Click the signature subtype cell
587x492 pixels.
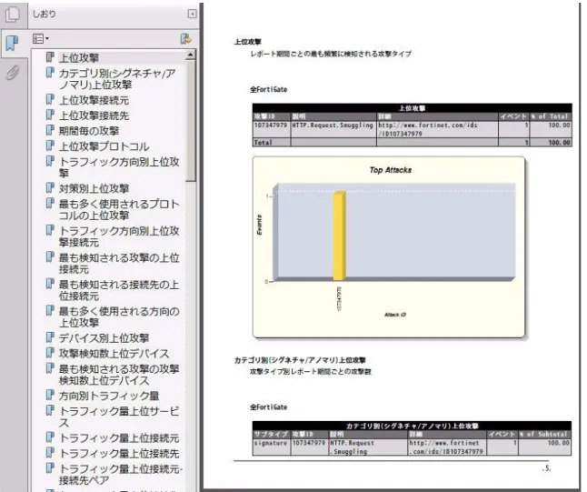tap(270, 443)
